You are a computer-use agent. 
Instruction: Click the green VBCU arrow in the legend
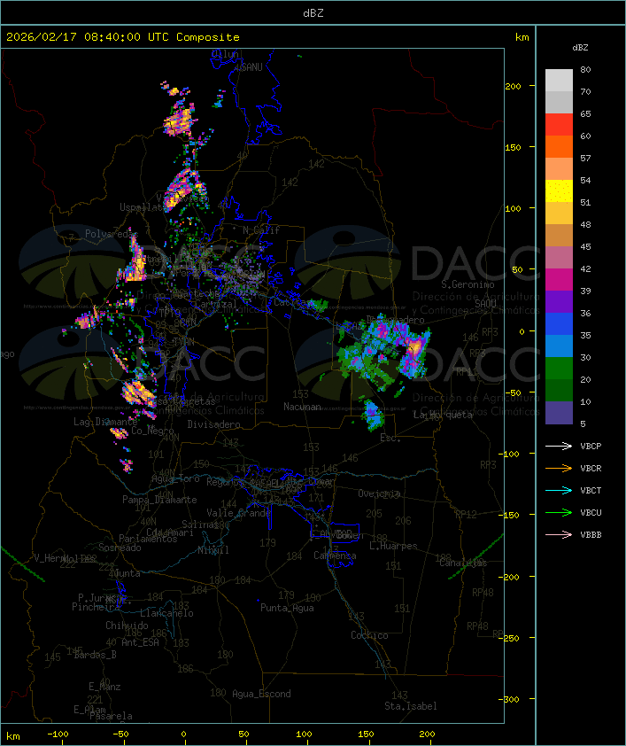(x=559, y=512)
